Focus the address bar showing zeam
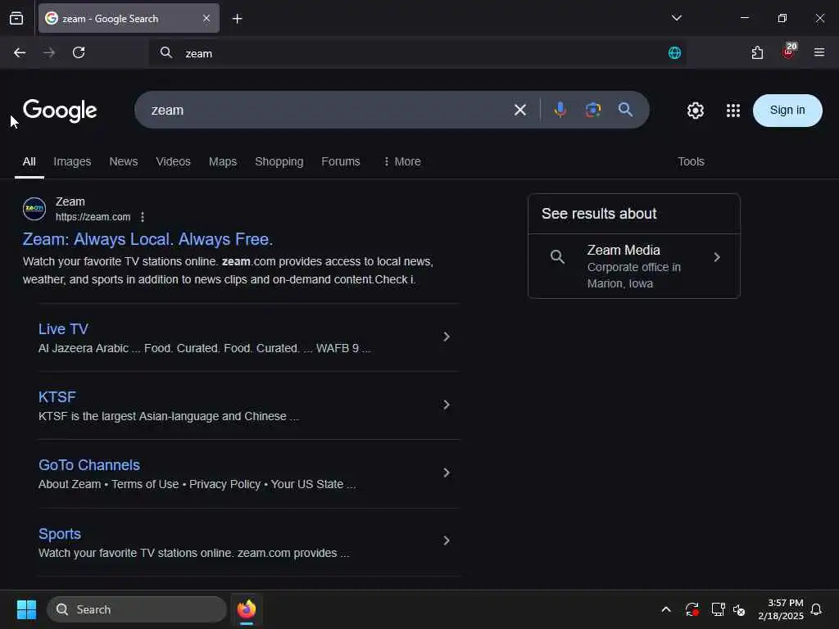 click(x=417, y=53)
